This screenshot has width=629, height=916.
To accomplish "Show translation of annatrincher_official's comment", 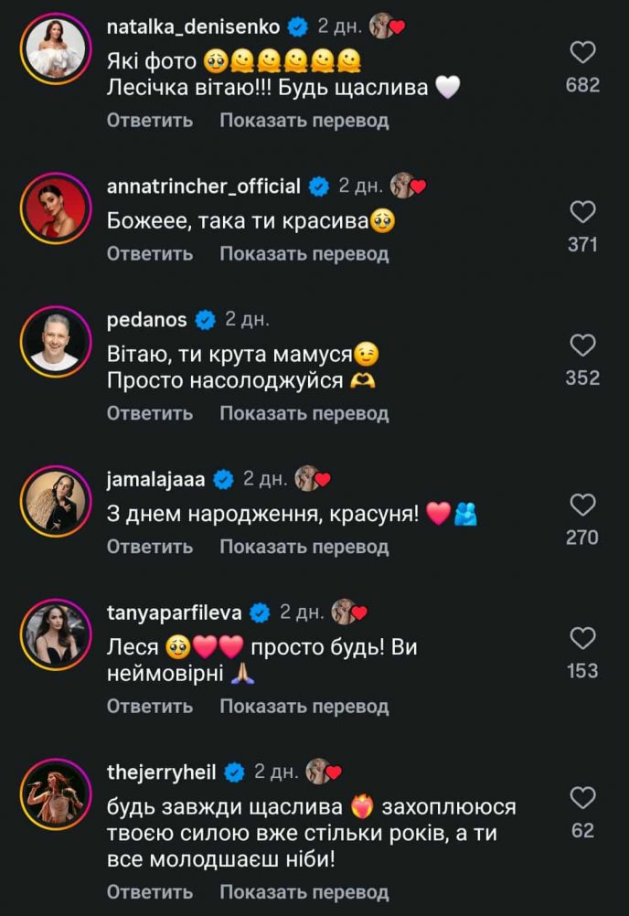I will point(304,254).
